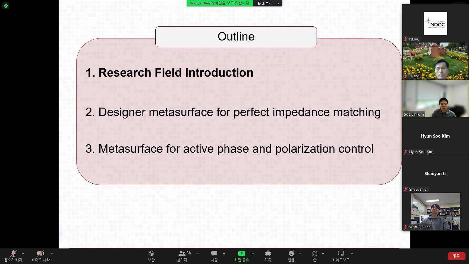Expand audio options arrow next to mute
469x264 pixels.
[x=23, y=253]
